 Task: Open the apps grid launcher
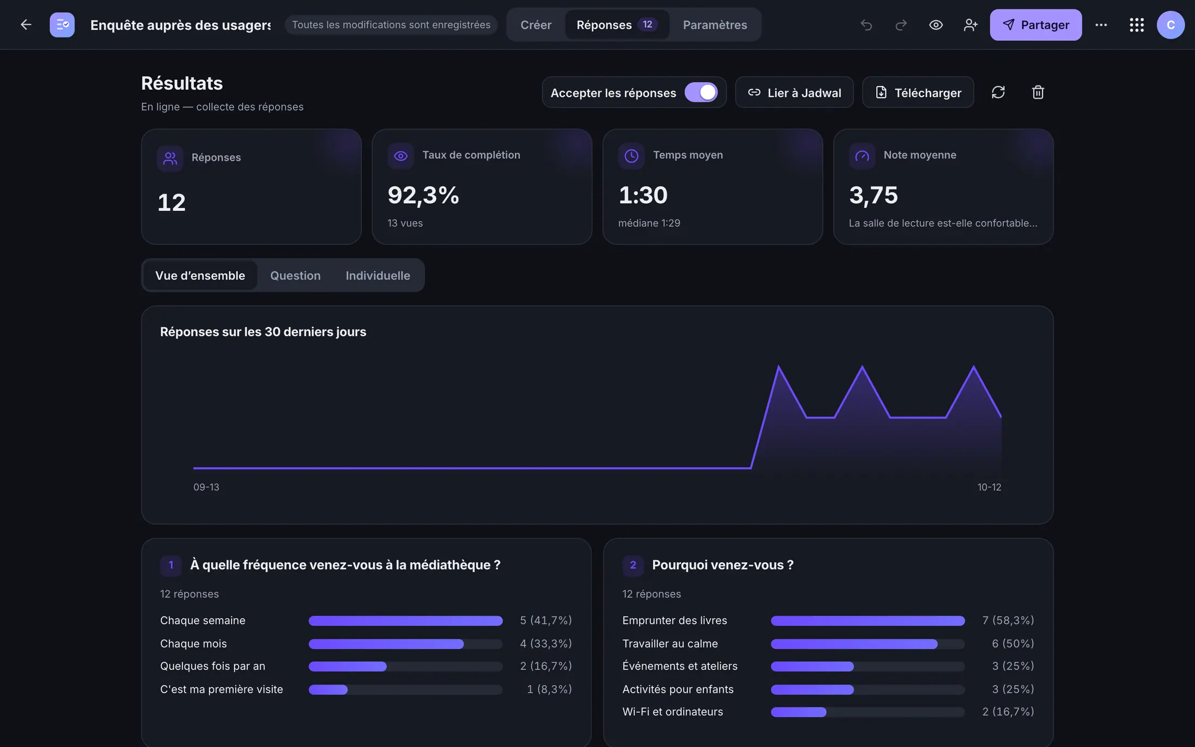(x=1136, y=24)
